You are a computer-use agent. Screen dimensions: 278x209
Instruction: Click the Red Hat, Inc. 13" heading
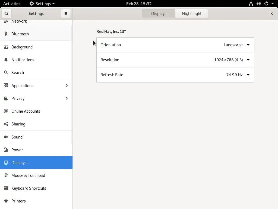111,32
